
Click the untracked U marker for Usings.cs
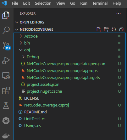(x=119, y=126)
